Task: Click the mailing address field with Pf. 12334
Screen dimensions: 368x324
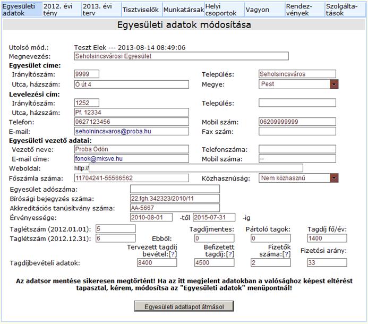Action: (132, 112)
